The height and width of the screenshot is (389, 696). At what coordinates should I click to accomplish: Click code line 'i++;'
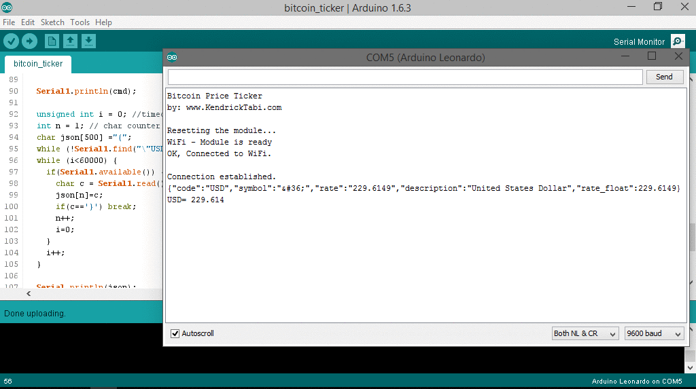click(x=56, y=253)
